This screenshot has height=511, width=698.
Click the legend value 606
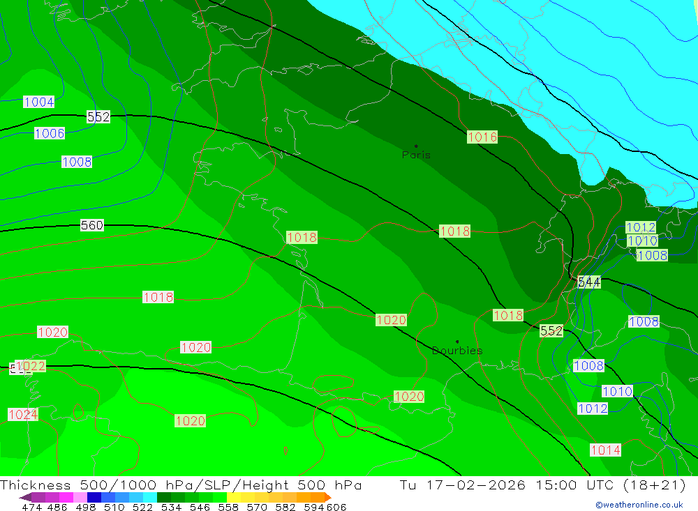point(336,508)
